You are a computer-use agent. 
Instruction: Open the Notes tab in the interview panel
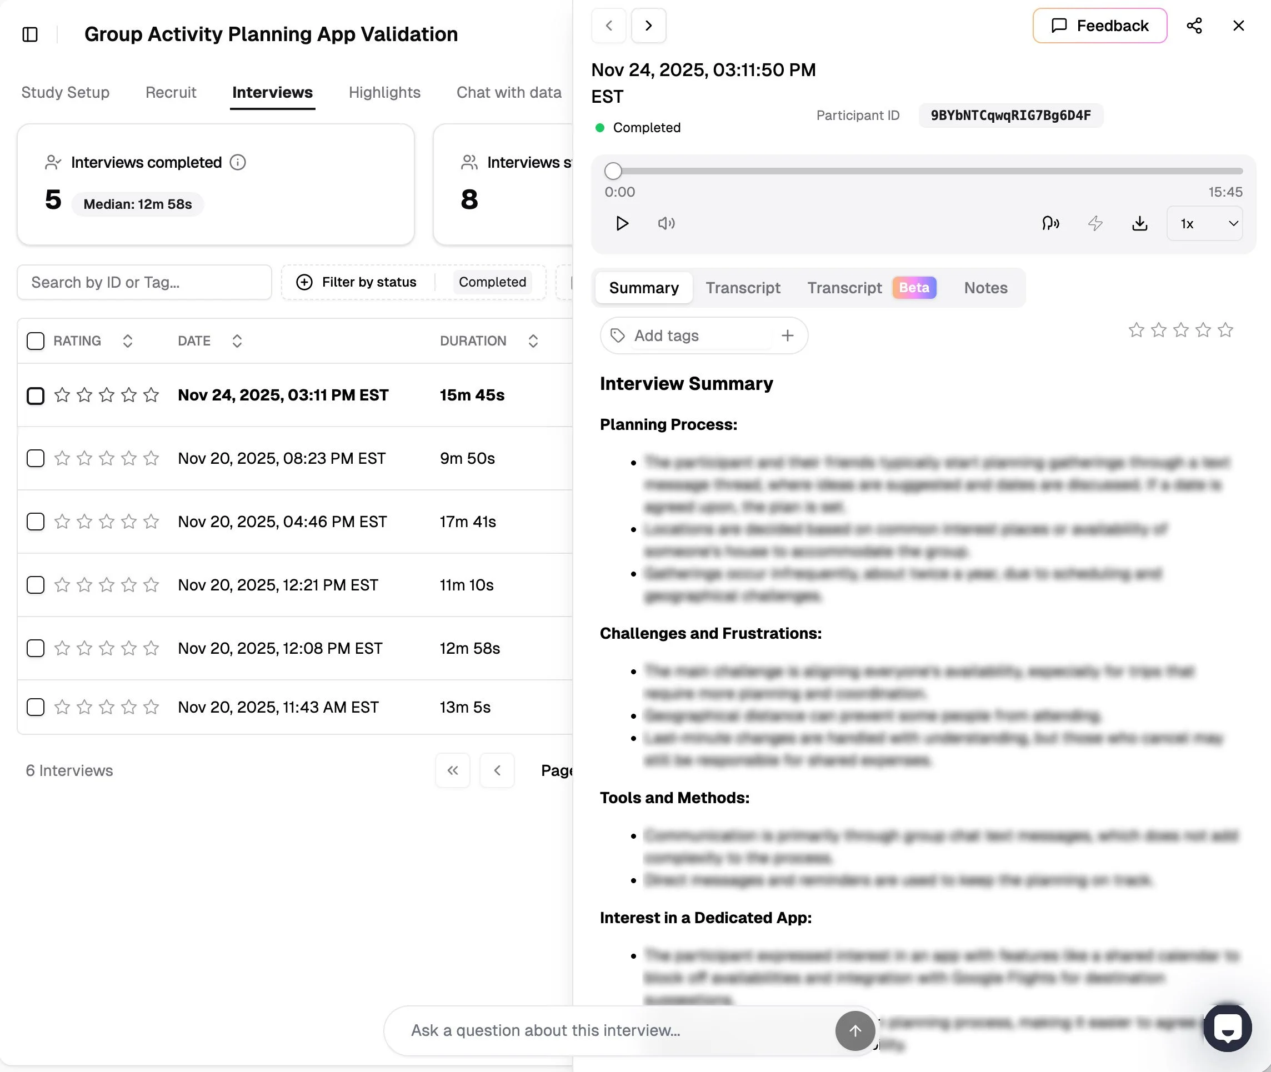pos(985,288)
